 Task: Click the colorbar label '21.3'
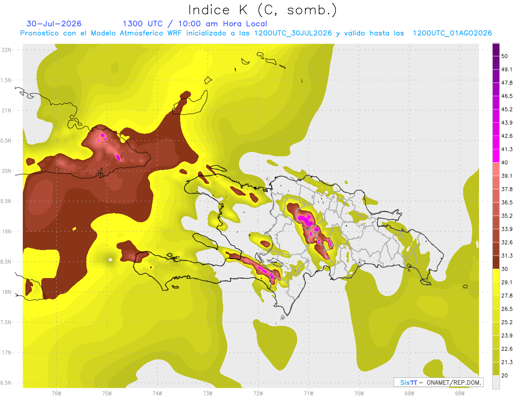[x=507, y=362]
